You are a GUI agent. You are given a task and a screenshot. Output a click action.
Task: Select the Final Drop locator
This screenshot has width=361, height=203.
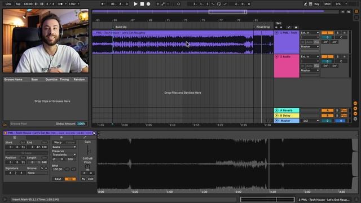click(x=263, y=27)
